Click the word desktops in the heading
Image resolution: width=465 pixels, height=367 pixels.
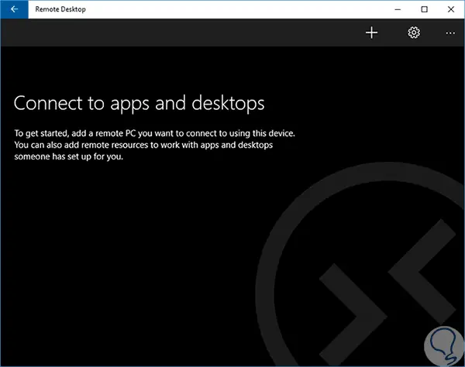point(228,104)
